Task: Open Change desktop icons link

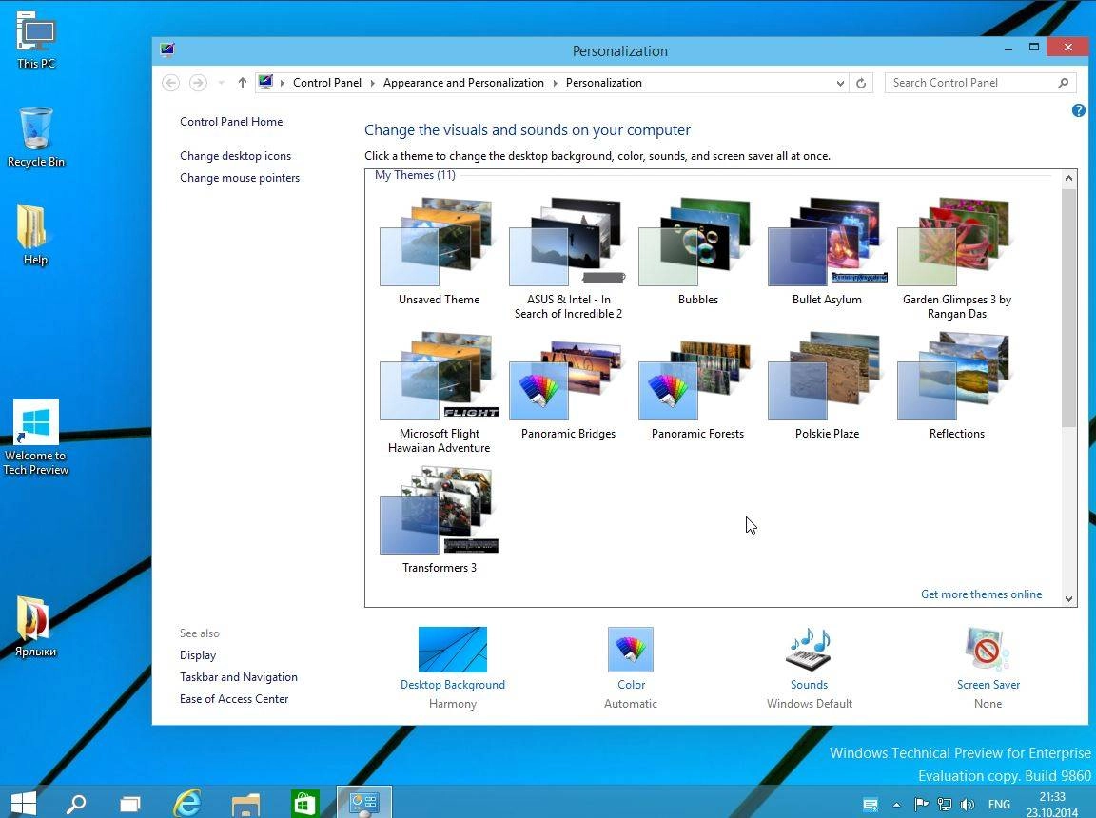Action: [236, 156]
